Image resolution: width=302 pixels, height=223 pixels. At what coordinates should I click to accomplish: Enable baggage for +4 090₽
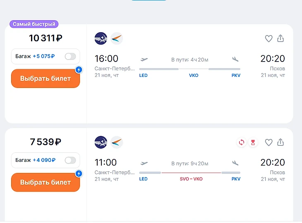pos(70,160)
